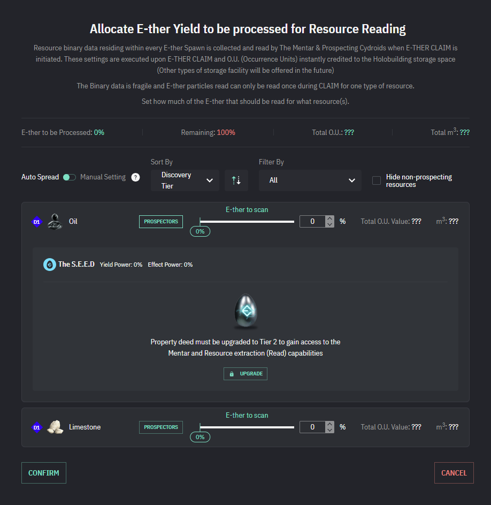Click the Limestone percentage input field
Image resolution: width=491 pixels, height=505 pixels.
point(312,427)
